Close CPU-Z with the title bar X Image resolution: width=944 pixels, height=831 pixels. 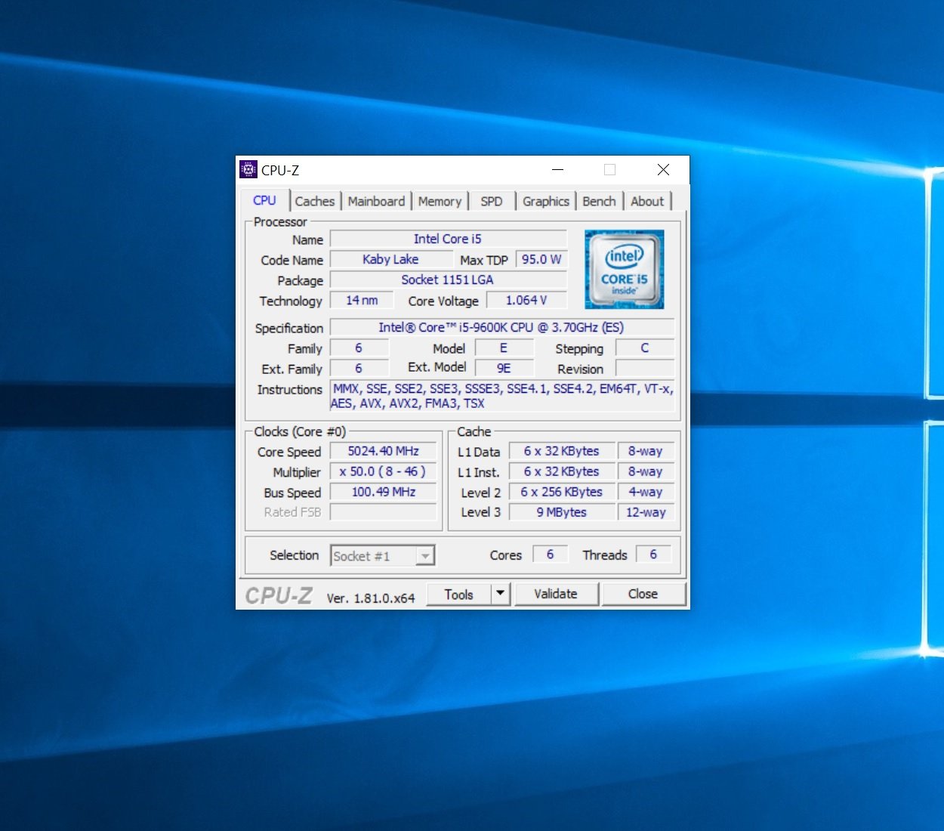point(663,170)
